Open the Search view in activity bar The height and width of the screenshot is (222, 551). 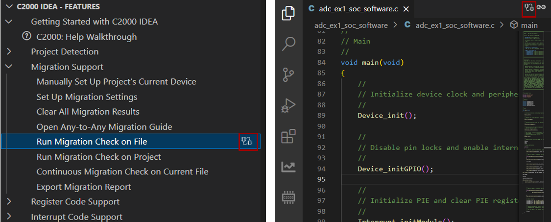pos(288,44)
